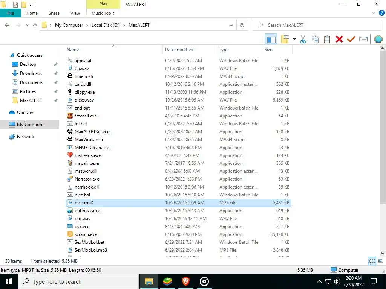Select the MaxALERTKill.exe file icon
The width and height of the screenshot is (386, 289).
[70, 131]
